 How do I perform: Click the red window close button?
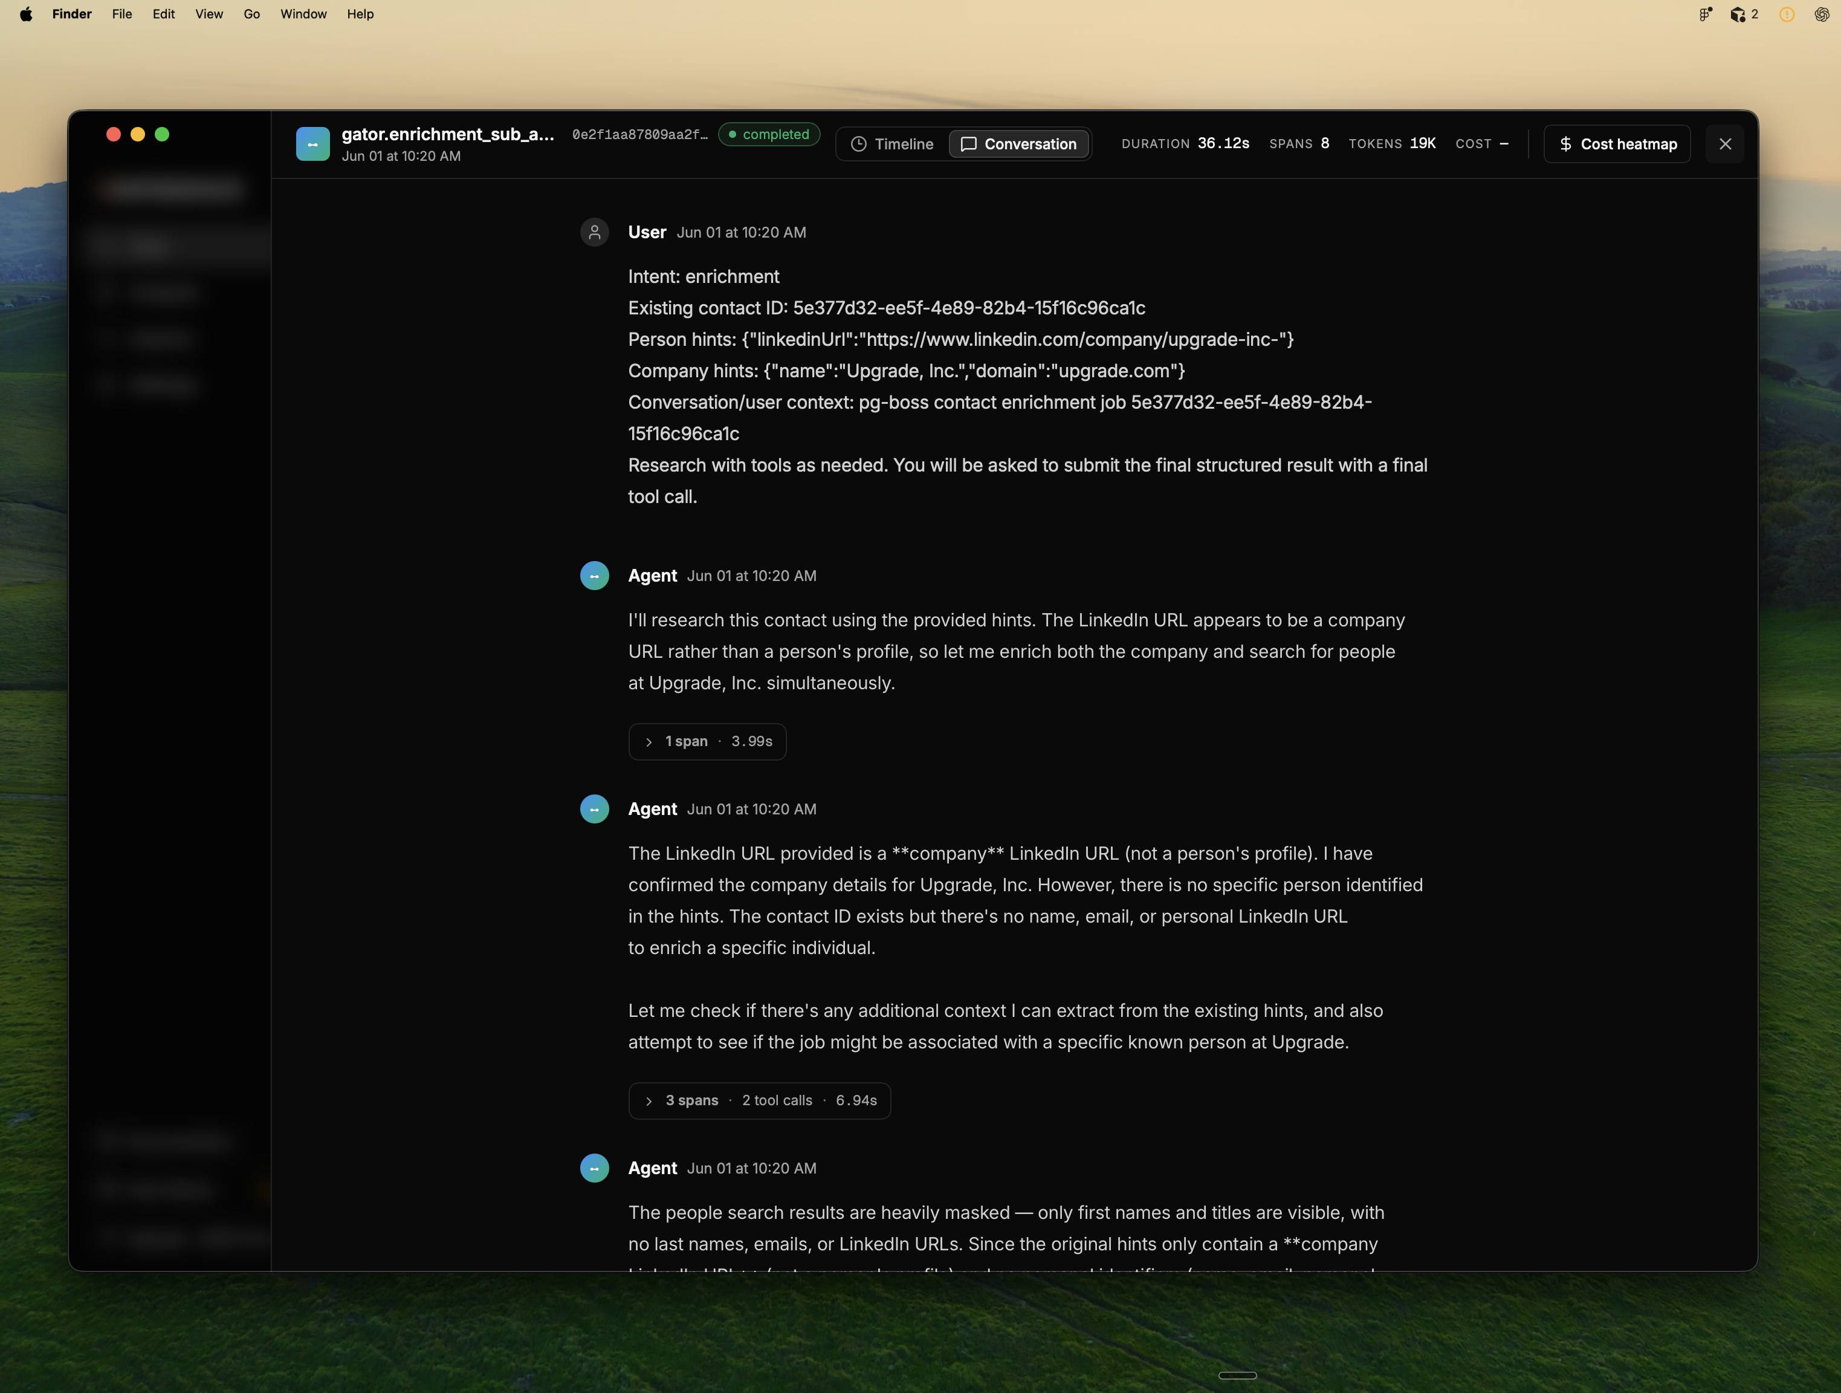point(114,134)
